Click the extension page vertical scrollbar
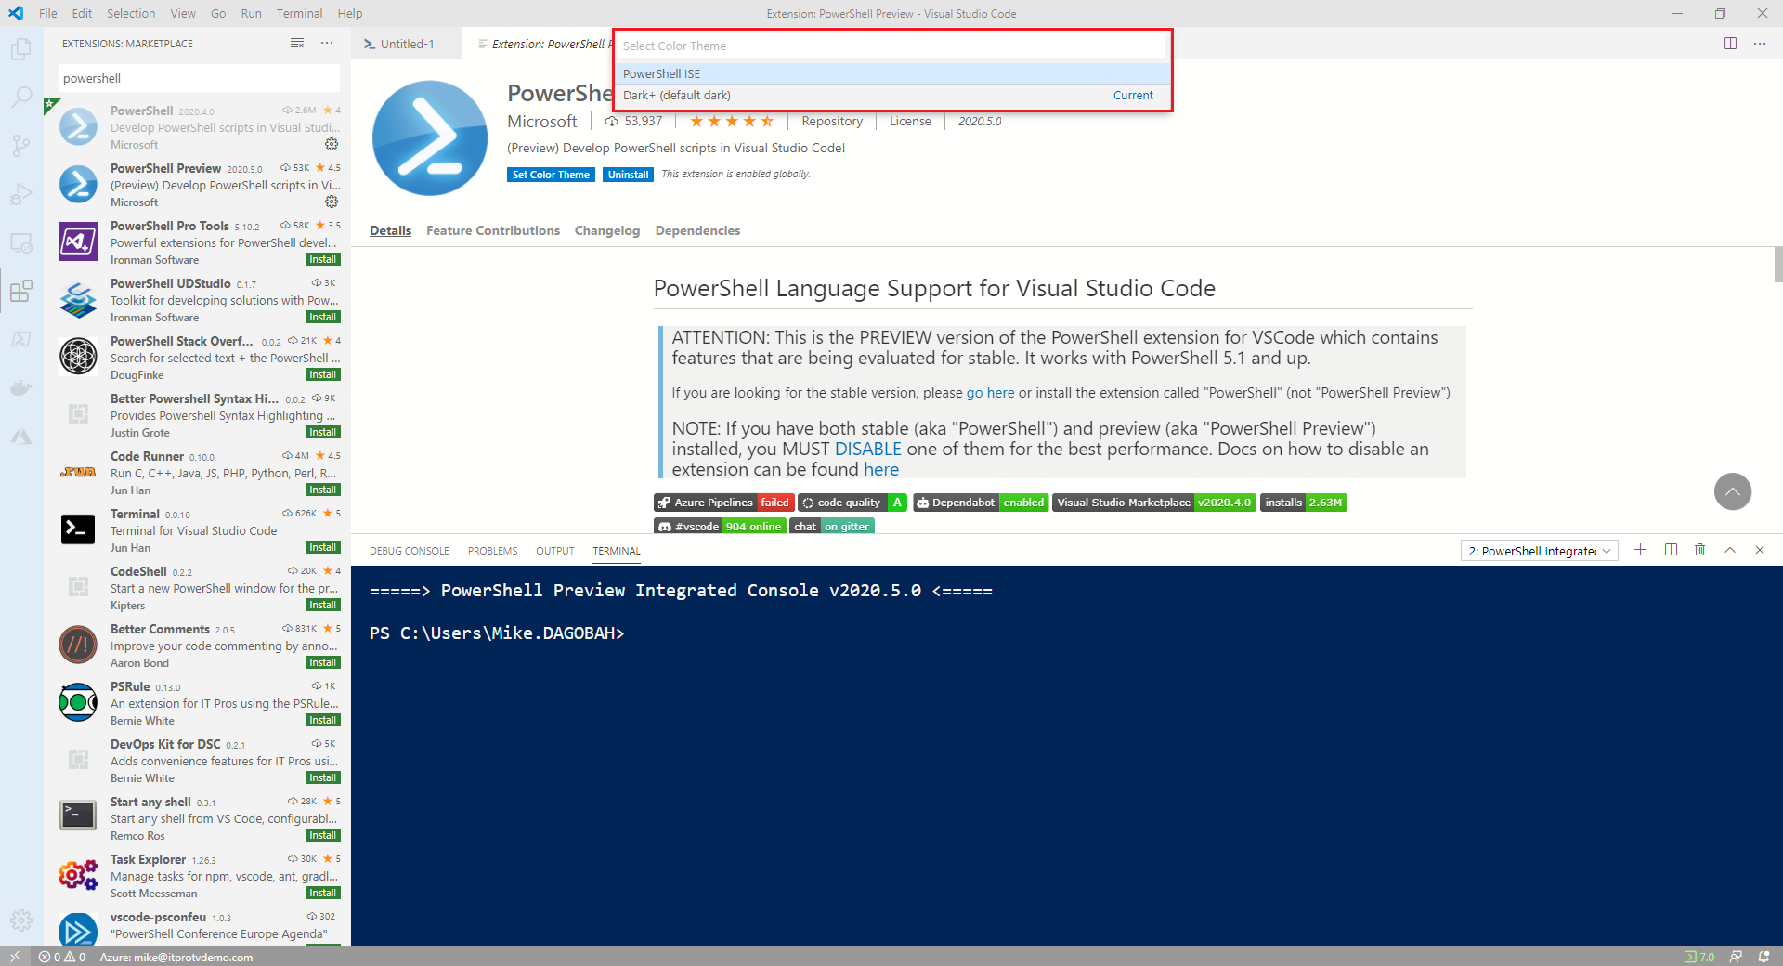This screenshot has height=966, width=1783. [x=1777, y=265]
